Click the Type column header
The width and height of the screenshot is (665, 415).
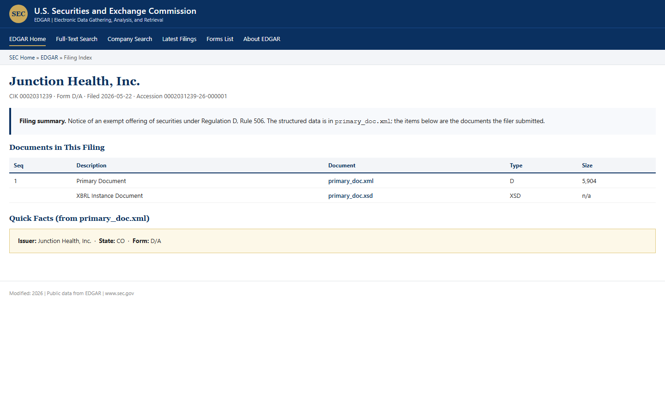(x=516, y=166)
